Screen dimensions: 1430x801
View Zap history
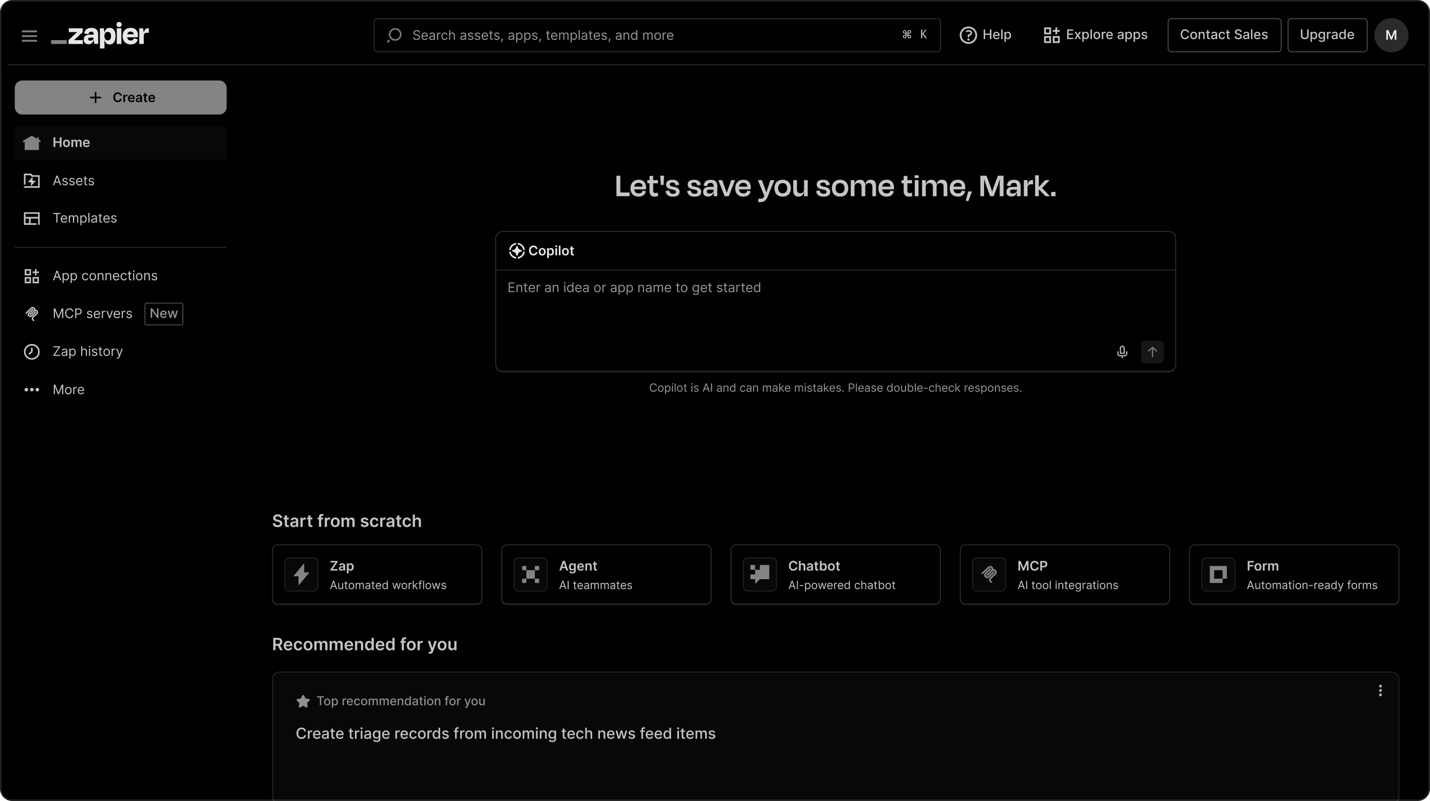click(x=121, y=351)
